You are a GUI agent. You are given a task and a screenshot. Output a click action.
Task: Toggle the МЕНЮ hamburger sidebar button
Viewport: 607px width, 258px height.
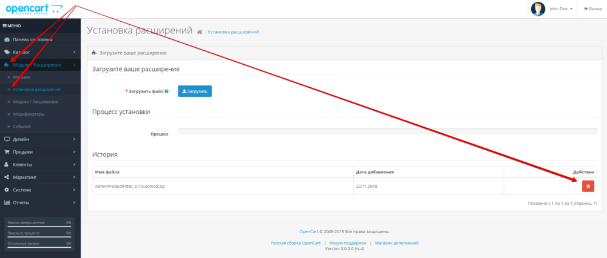12,26
